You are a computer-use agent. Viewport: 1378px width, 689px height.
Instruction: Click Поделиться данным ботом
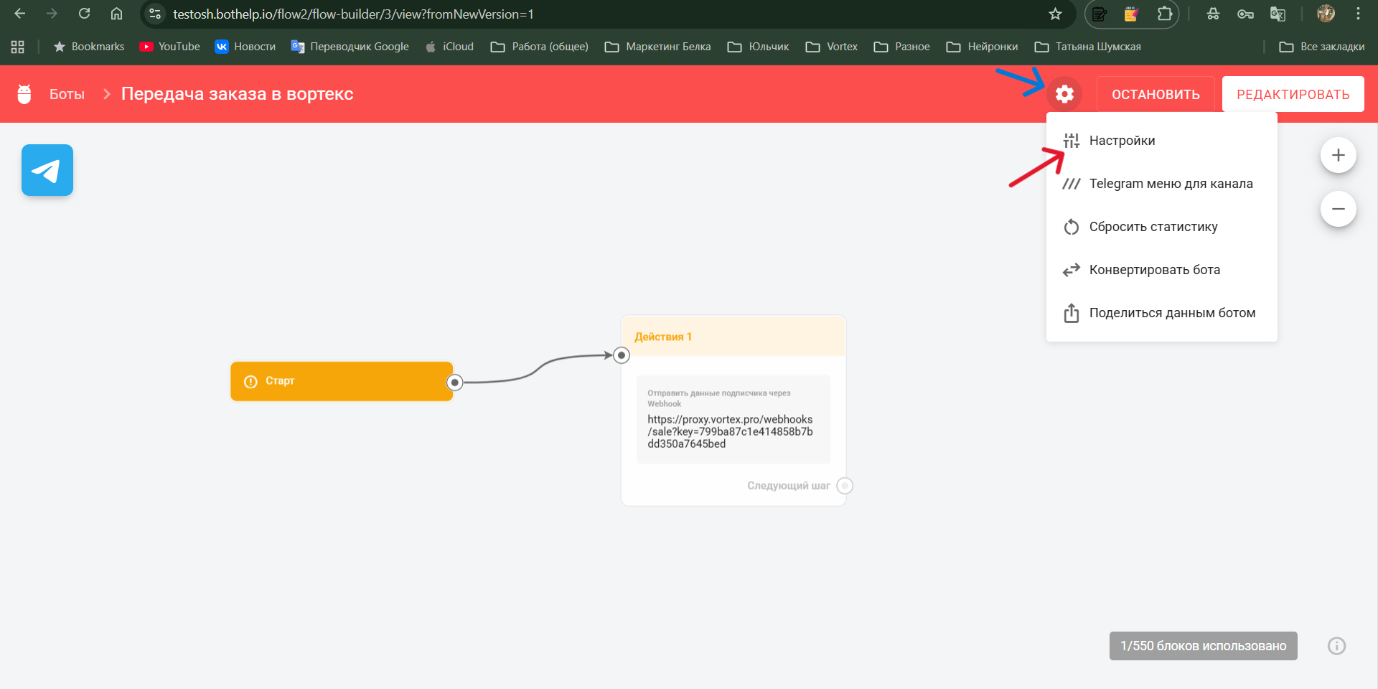click(1171, 313)
